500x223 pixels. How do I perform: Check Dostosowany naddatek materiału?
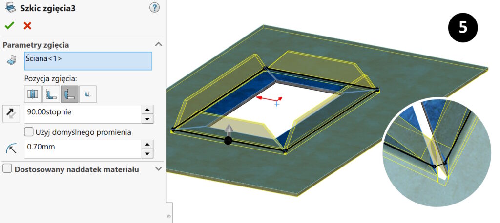(7, 169)
